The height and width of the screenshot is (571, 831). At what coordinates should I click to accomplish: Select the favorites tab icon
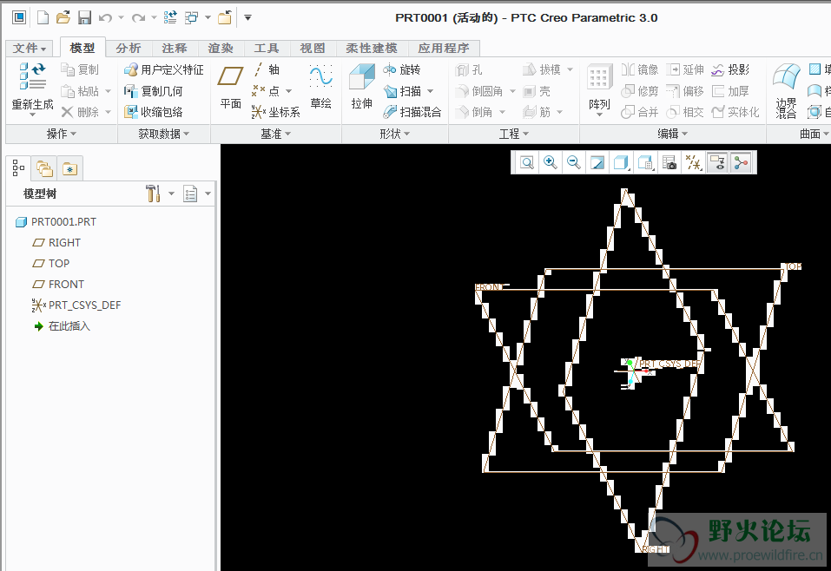point(70,169)
